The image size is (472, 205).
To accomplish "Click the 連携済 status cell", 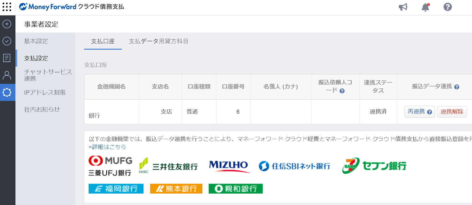I will pos(378,112).
